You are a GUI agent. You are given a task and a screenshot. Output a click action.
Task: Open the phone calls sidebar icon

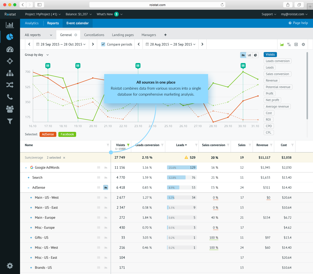click(x=10, y=97)
